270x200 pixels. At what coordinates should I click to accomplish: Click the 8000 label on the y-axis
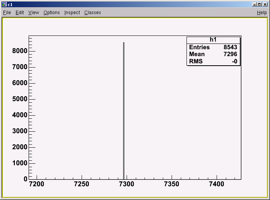tap(19, 51)
